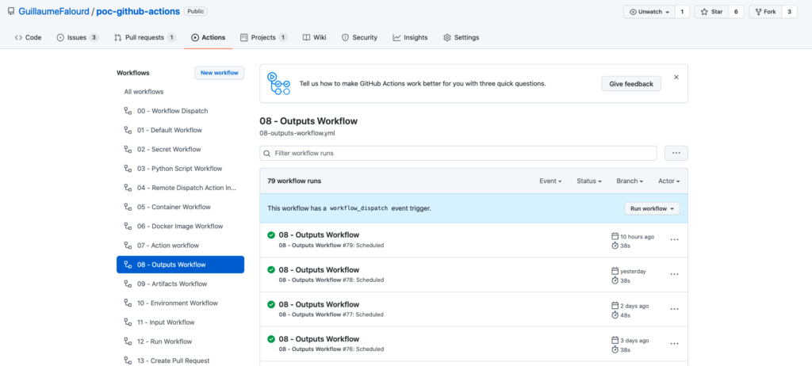Viewport: 812px width, 366px height.
Task: Expand the Status filter dropdown
Action: pos(589,181)
